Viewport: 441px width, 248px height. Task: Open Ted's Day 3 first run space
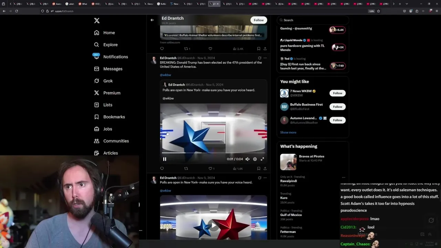(313, 64)
